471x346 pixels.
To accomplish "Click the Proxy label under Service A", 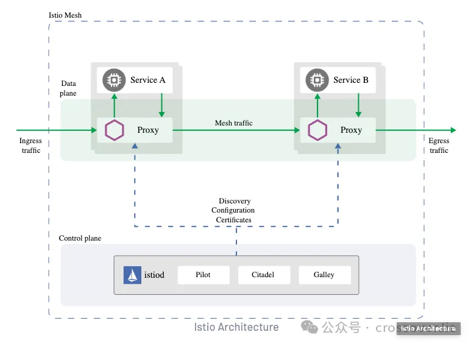I will [x=148, y=130].
